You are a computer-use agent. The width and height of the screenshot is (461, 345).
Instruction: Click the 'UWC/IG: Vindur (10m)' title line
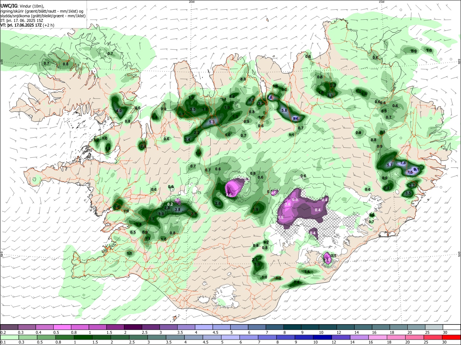tap(22, 6)
